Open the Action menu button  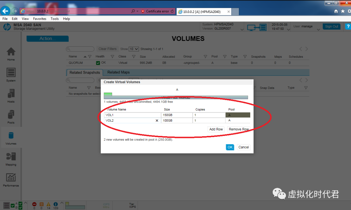(x=47, y=39)
